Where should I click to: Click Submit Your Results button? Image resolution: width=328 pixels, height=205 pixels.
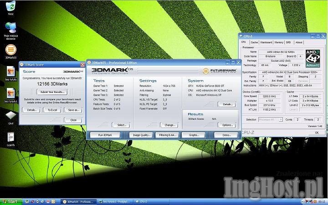[52, 92]
